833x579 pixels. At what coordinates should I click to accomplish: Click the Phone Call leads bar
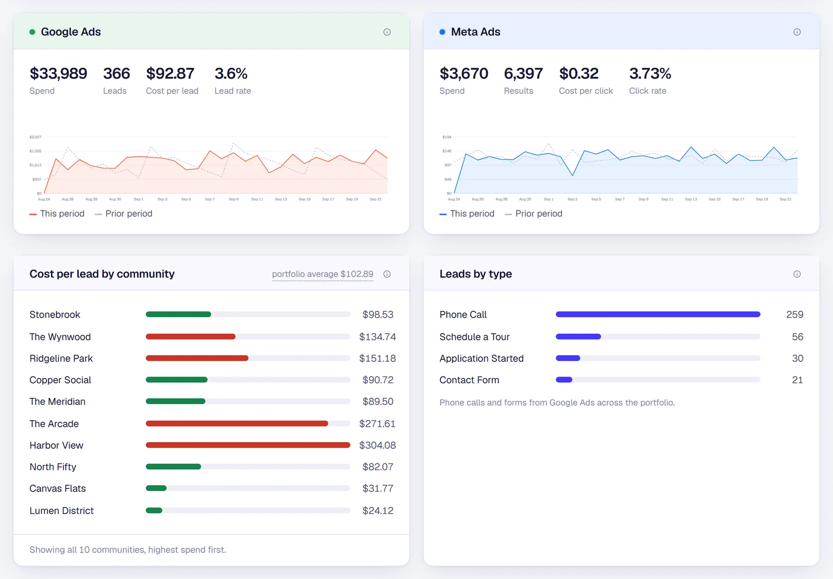tap(658, 314)
